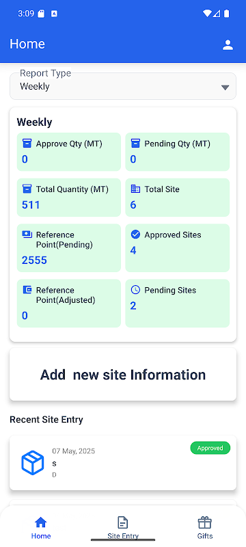
Task: Tap the Approved status badge
Action: pos(210,448)
